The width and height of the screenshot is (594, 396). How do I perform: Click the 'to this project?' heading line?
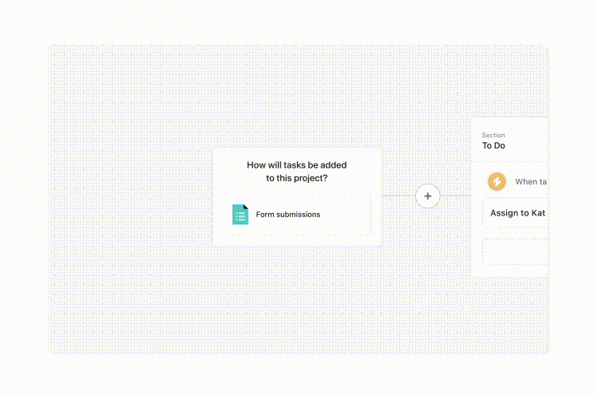click(x=297, y=178)
